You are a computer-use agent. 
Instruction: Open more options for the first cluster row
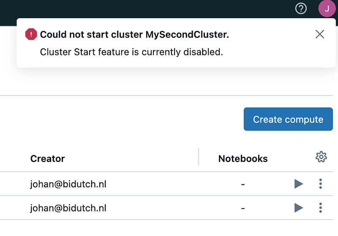click(321, 184)
